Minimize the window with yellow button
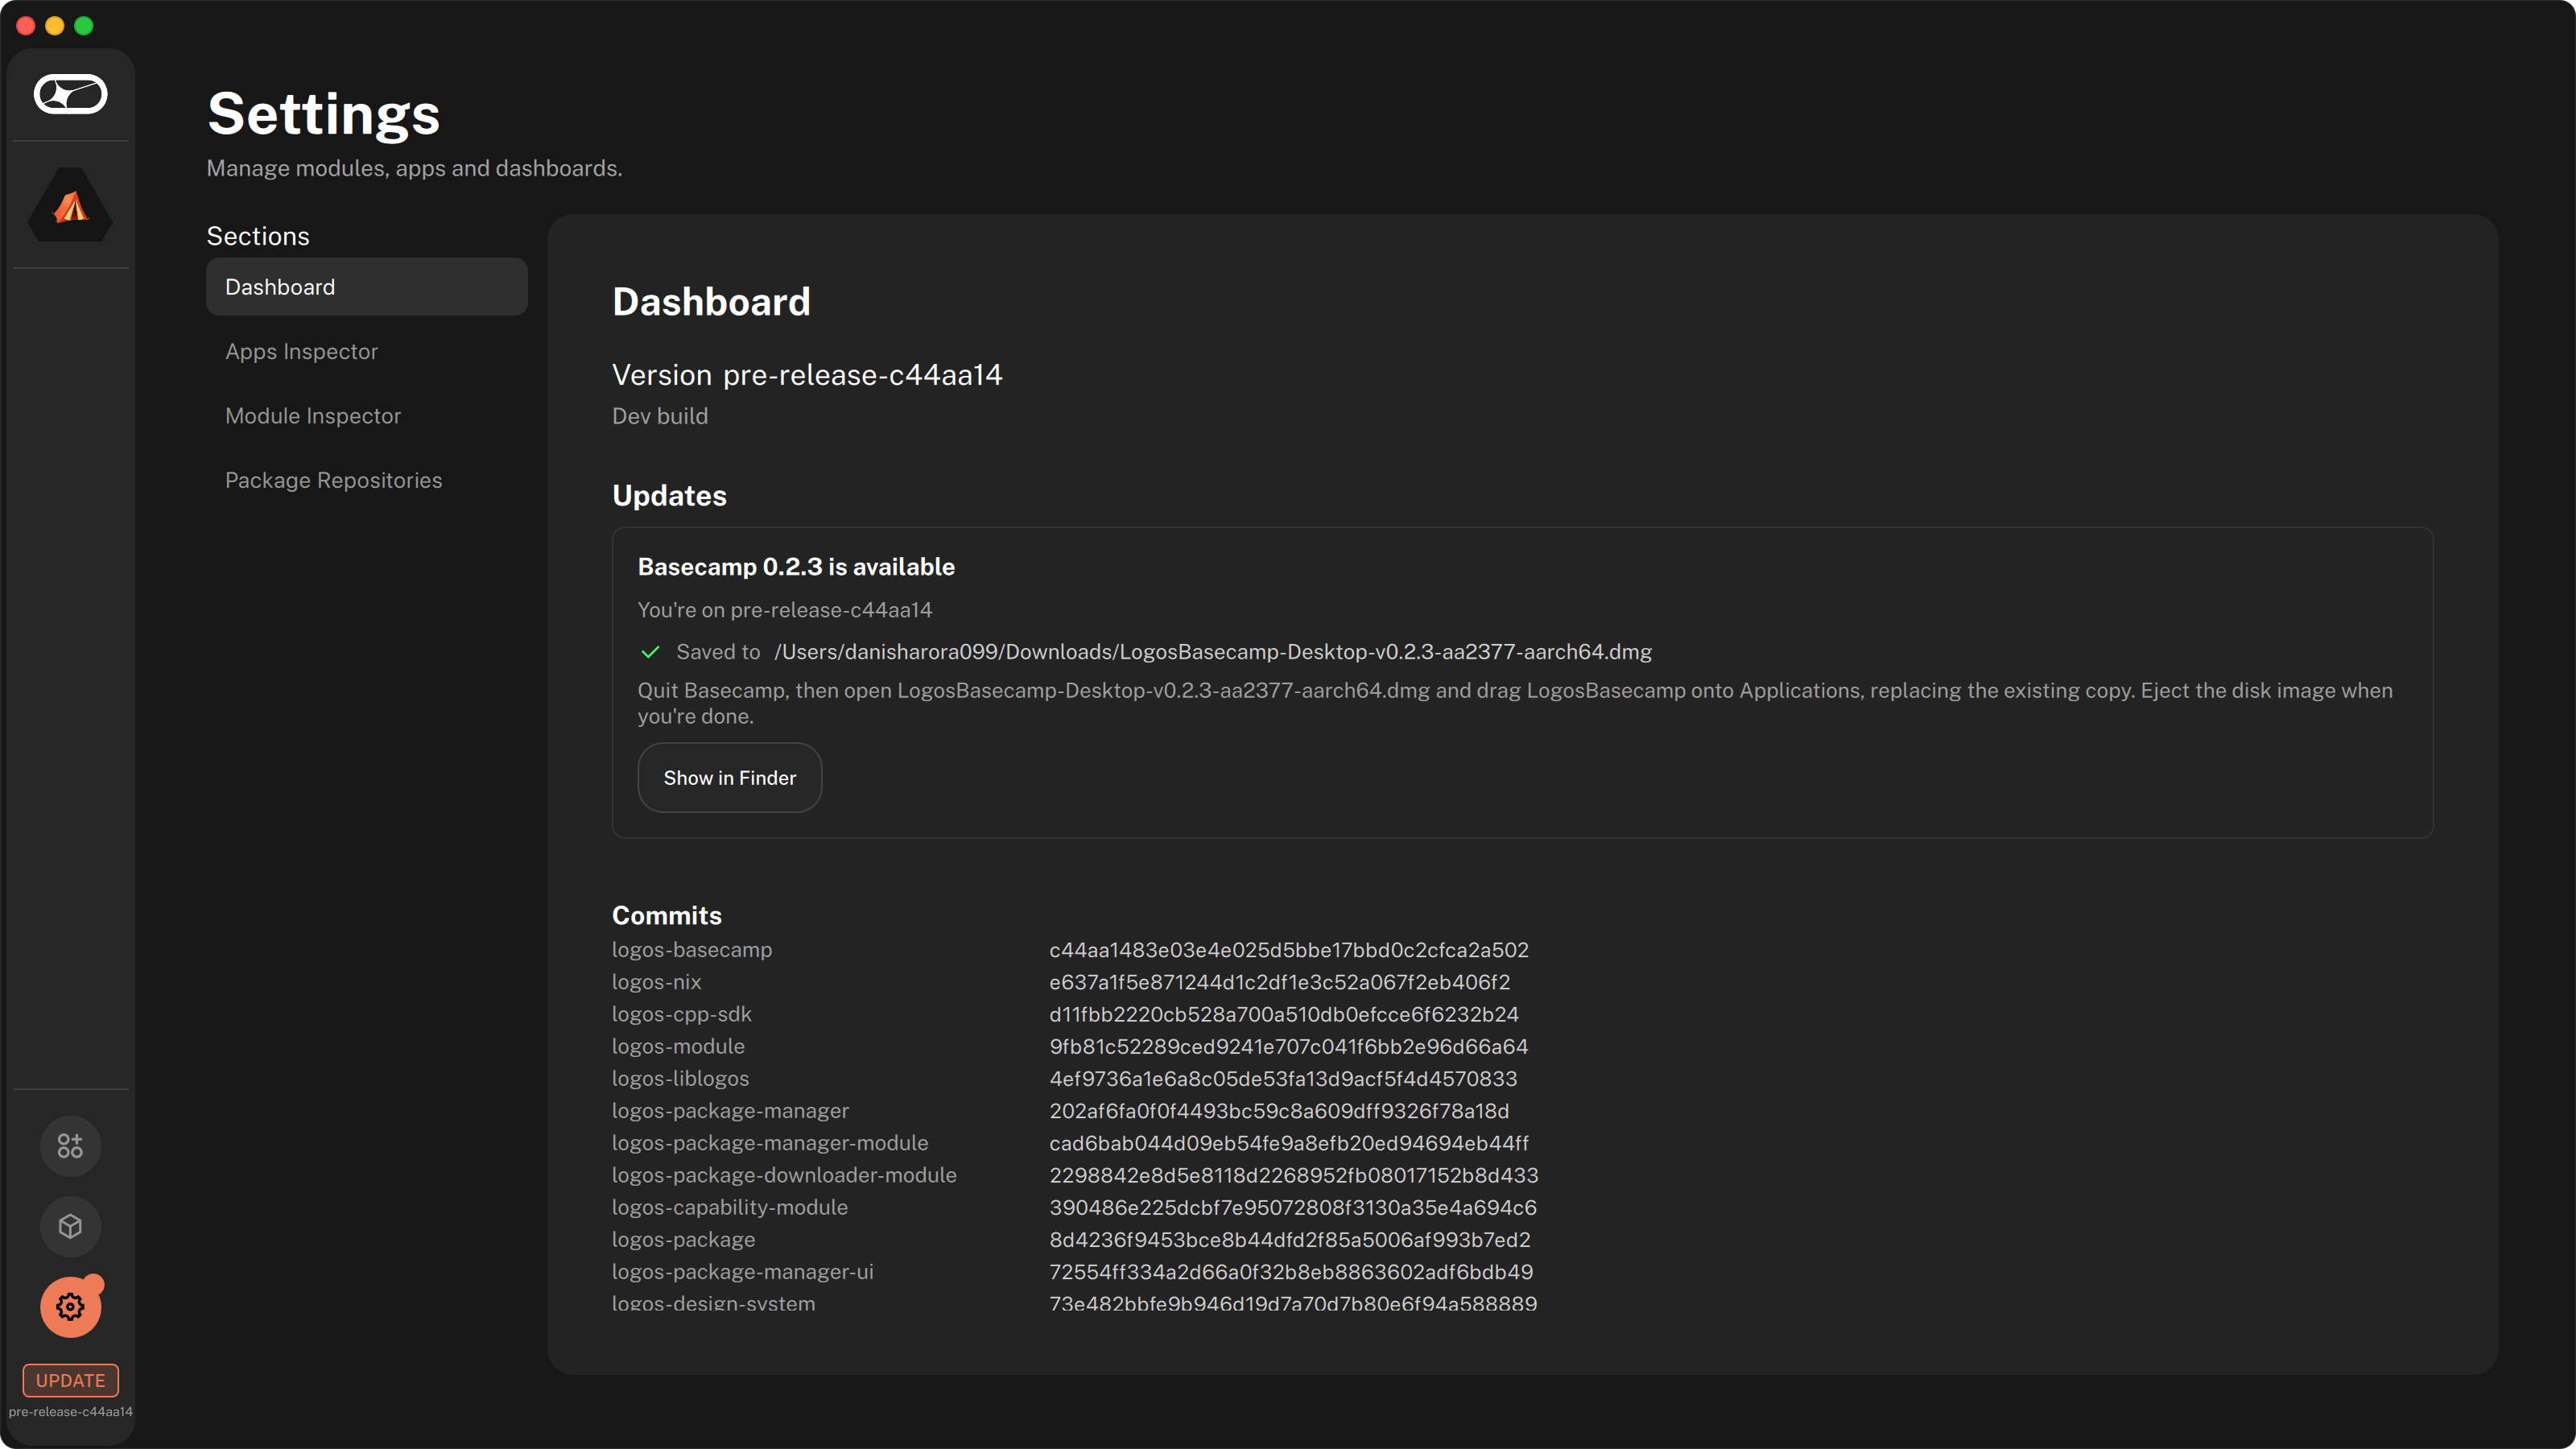 55,26
